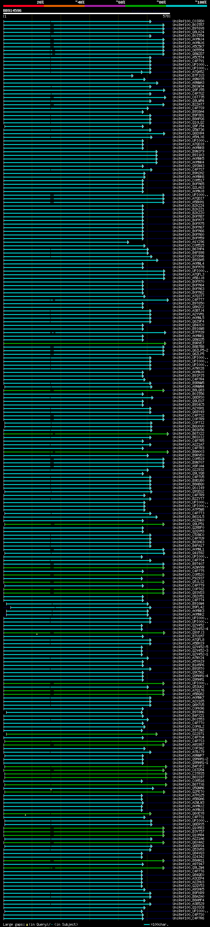
Task: Select the UniRef100_Q2V452-5 label
Action: [x=190, y=647]
